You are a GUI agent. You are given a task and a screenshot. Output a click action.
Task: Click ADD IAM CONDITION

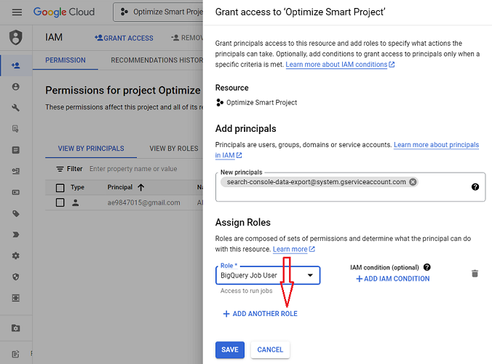click(393, 279)
